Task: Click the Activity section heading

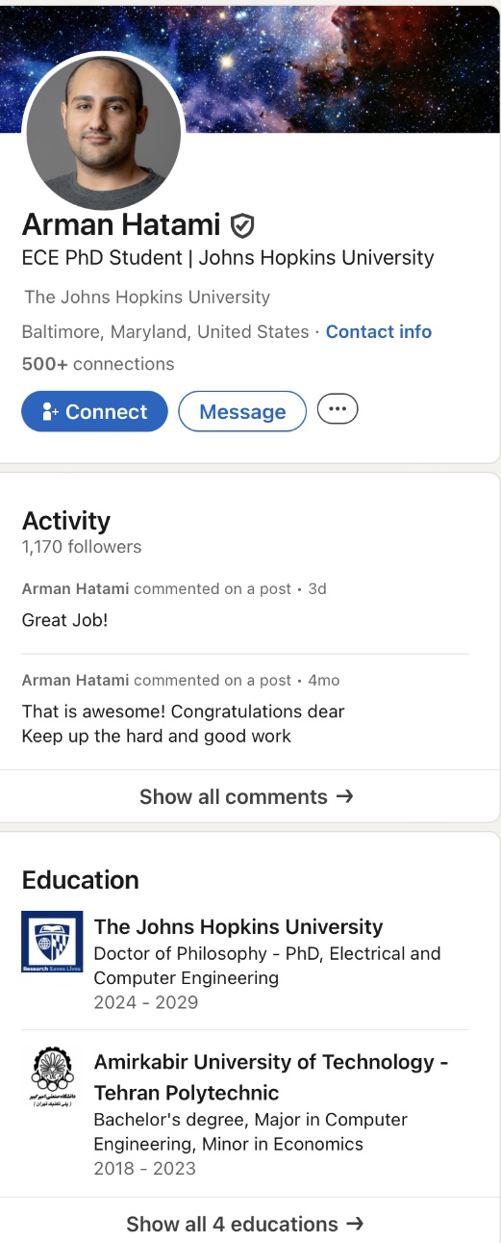Action: point(66,521)
